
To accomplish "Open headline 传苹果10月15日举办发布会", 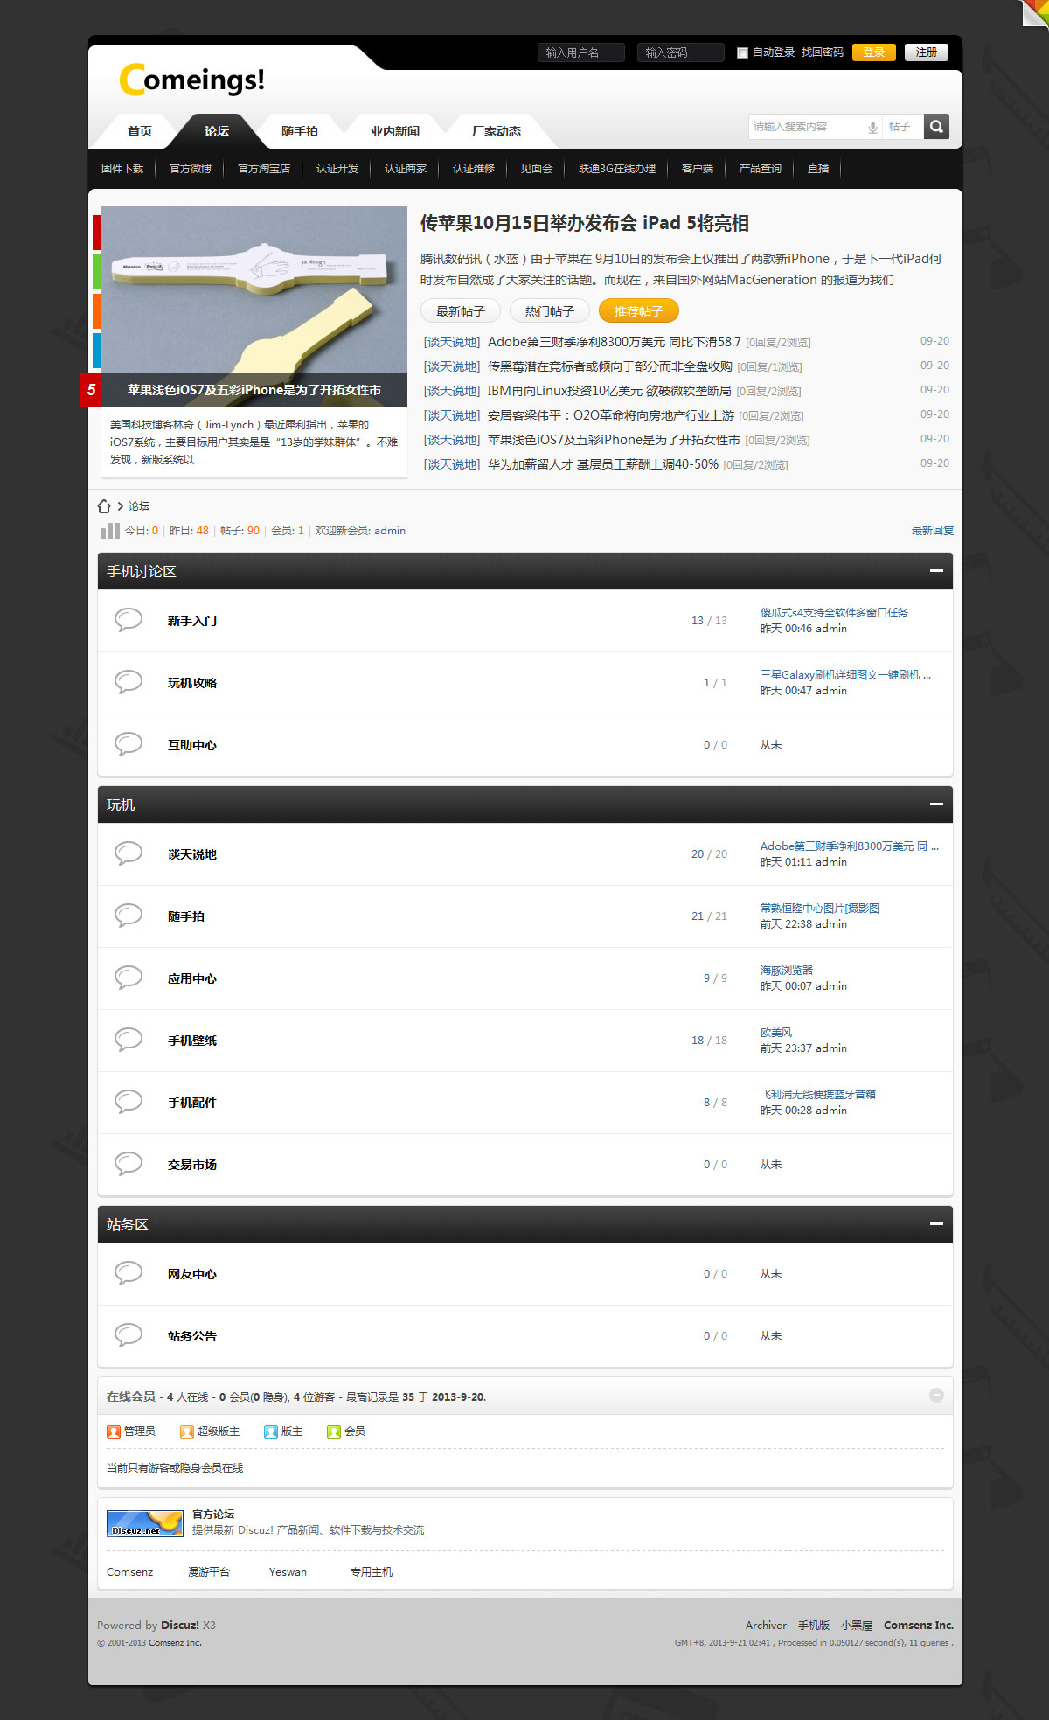I will coord(585,223).
